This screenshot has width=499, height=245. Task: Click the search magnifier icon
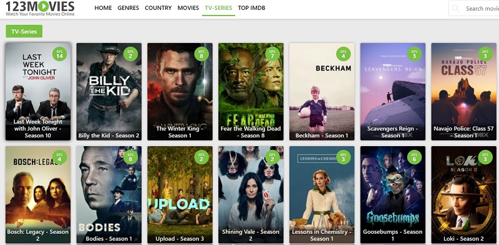click(455, 9)
